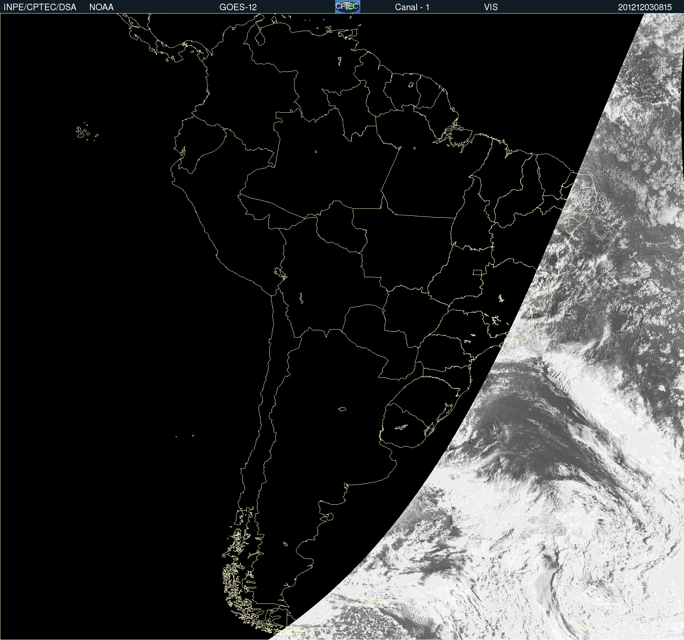Click the INPE/CPTEC/DSA header text
The height and width of the screenshot is (640, 684).
pyautogui.click(x=40, y=7)
